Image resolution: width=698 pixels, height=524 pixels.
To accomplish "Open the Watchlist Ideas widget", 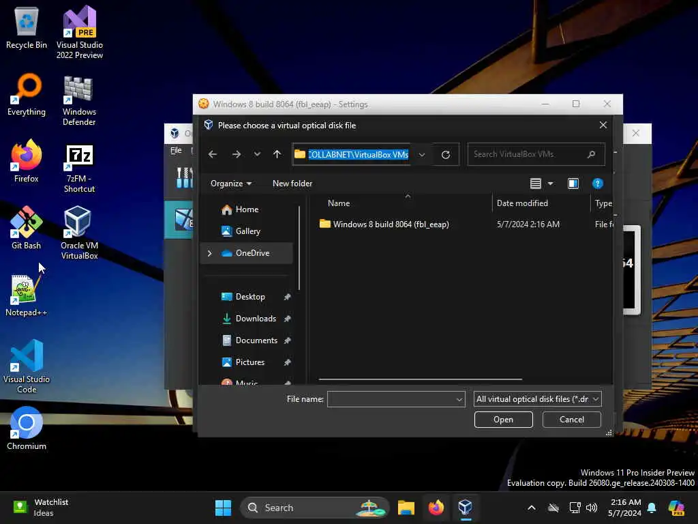I will point(41,508).
